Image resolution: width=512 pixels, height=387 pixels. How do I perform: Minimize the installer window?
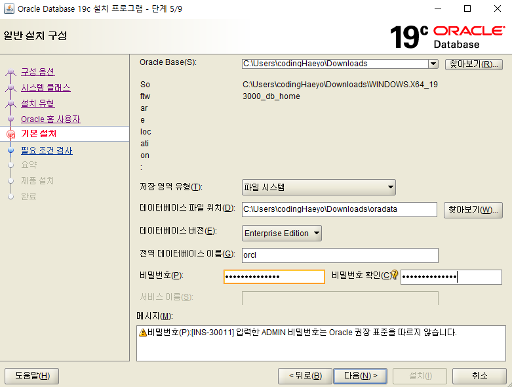point(438,9)
